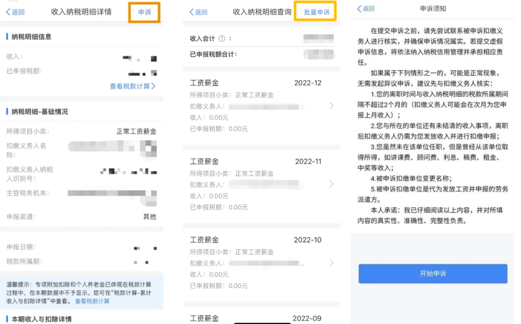
Task: Go back from the 收入纳税明细查询 screen
Action: pyautogui.click(x=198, y=12)
